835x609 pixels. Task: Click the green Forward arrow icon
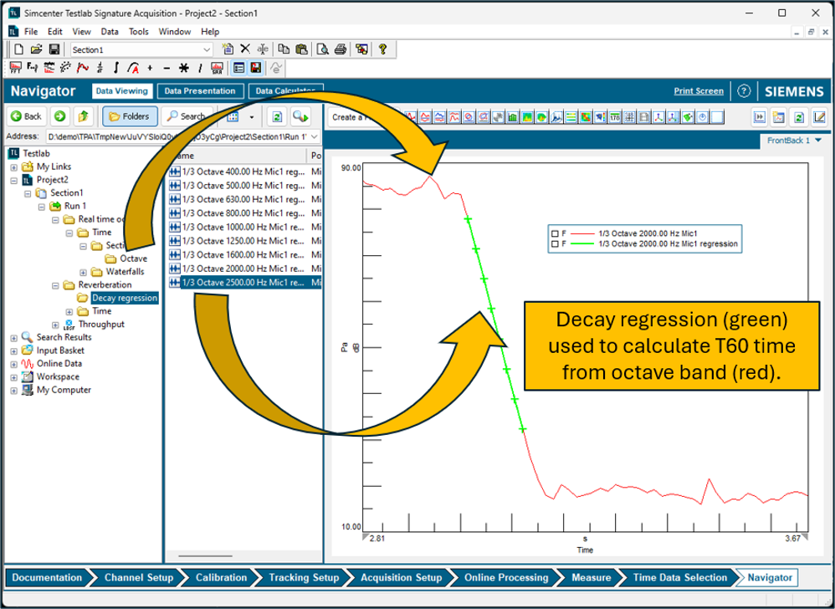(59, 116)
